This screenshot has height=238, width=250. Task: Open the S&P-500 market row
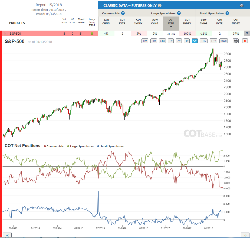pyautogui.click(x=50, y=34)
